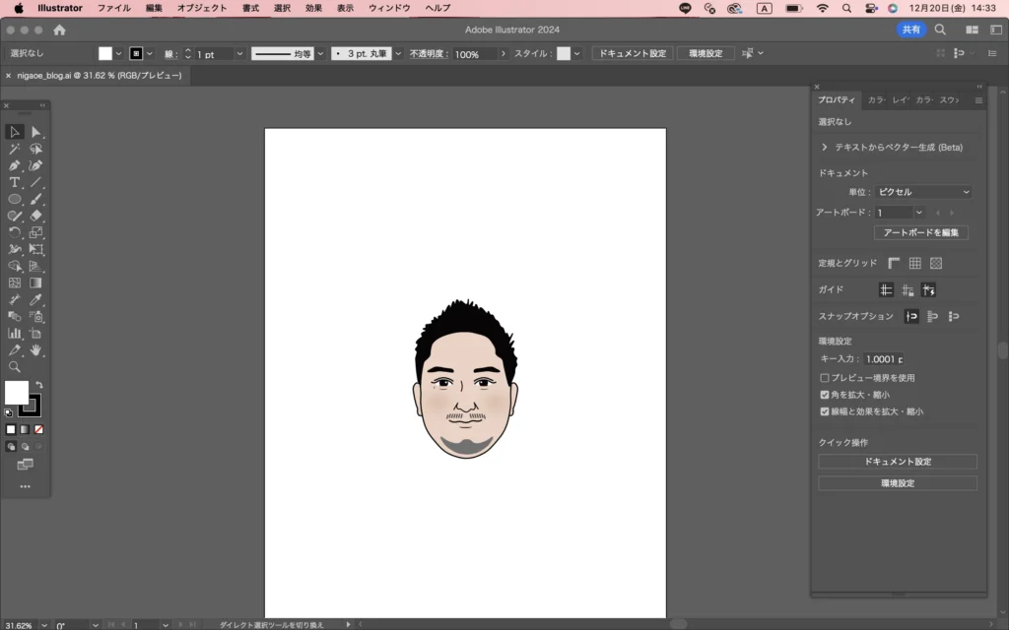The height and width of the screenshot is (630, 1009).
Task: Click the アートボードを編集 button
Action: point(921,232)
